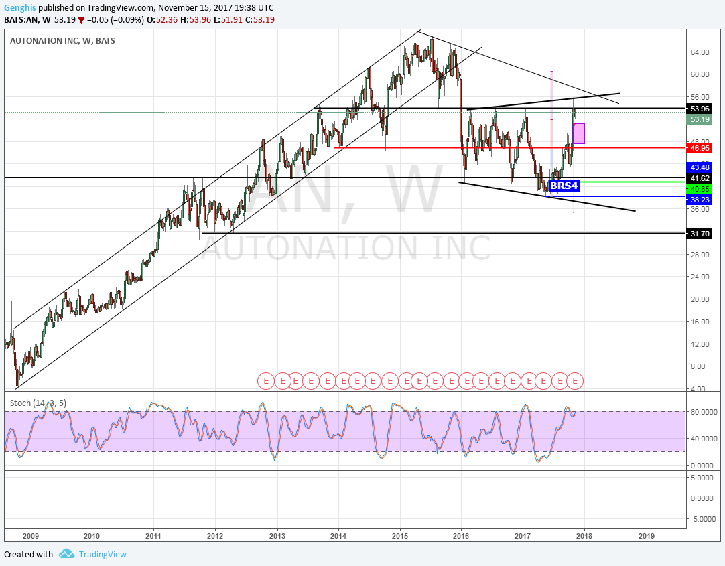This screenshot has width=725, height=566.
Task: Select the green horizontal line at 40.85
Action: [x=633, y=182]
